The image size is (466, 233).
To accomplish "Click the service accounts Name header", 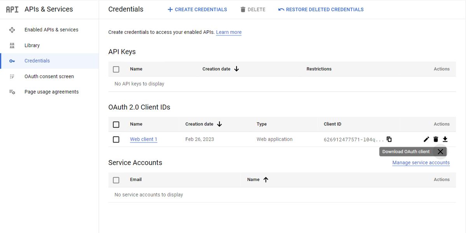I will click(x=253, y=180).
